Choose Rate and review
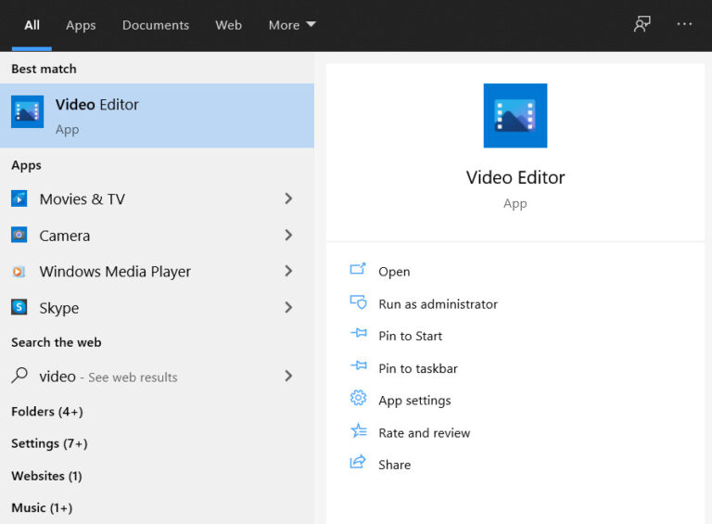The height and width of the screenshot is (524, 712). (424, 433)
